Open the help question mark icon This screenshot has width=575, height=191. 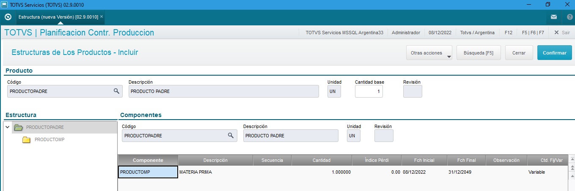(x=569, y=17)
